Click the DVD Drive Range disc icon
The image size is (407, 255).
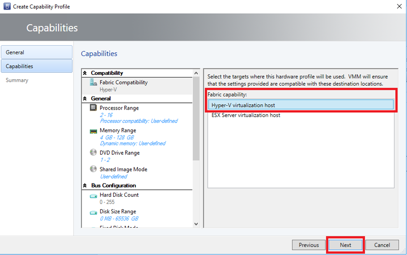coord(93,153)
